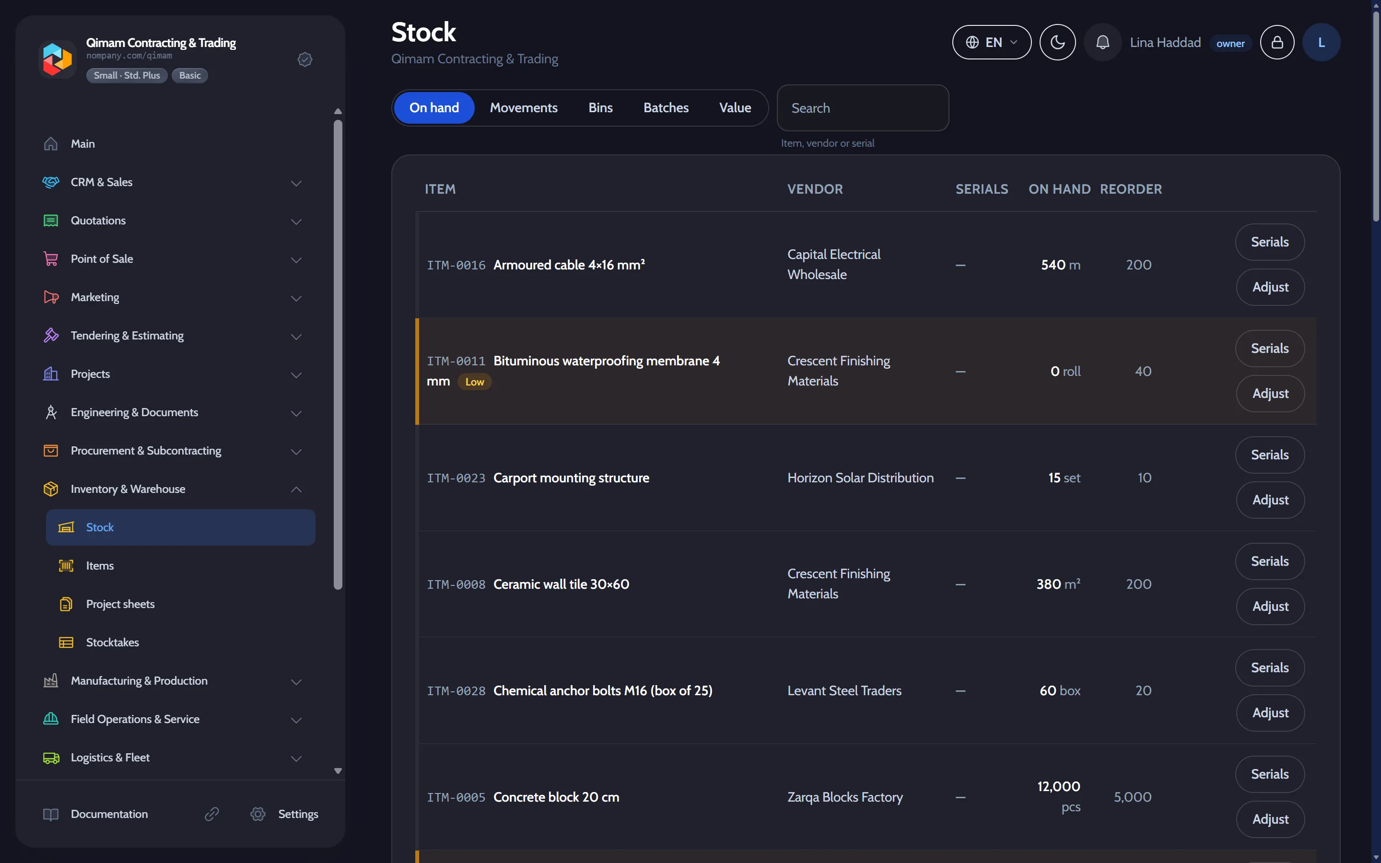1381x863 pixels.
Task: Click the Documentation book icon
Action: 51,815
